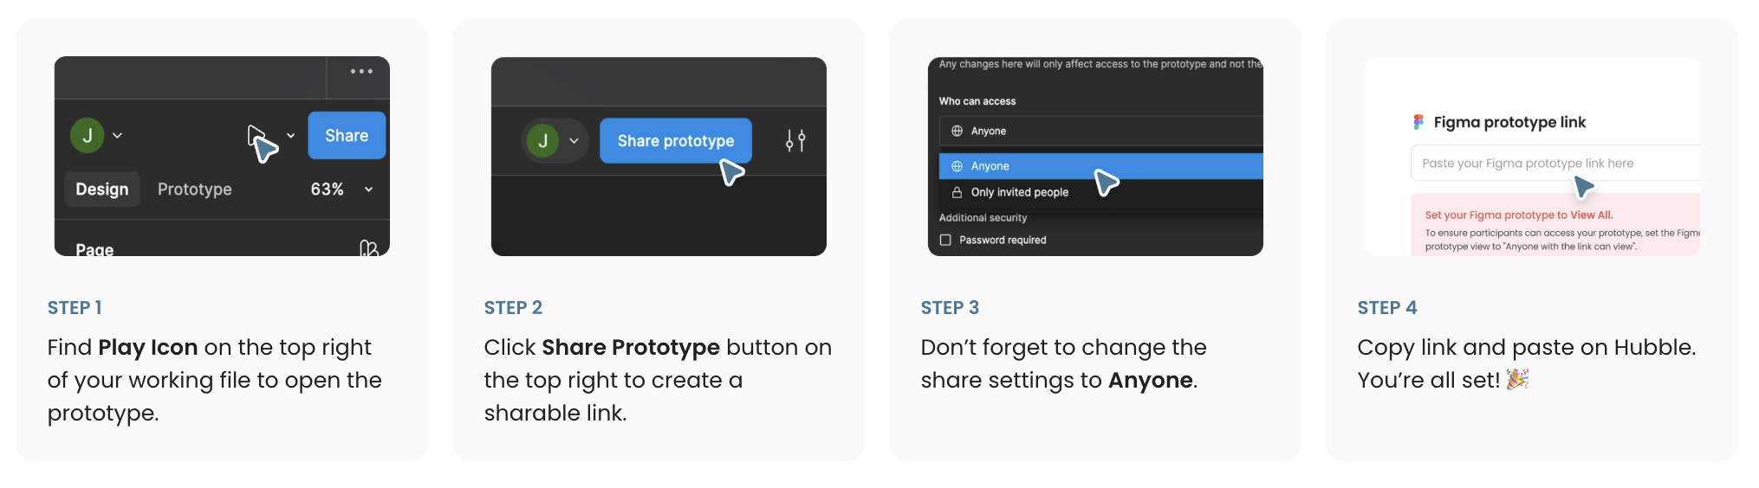Screen dimensions: 1759x488
Task: Choose Only invited people option
Action: [1100, 192]
